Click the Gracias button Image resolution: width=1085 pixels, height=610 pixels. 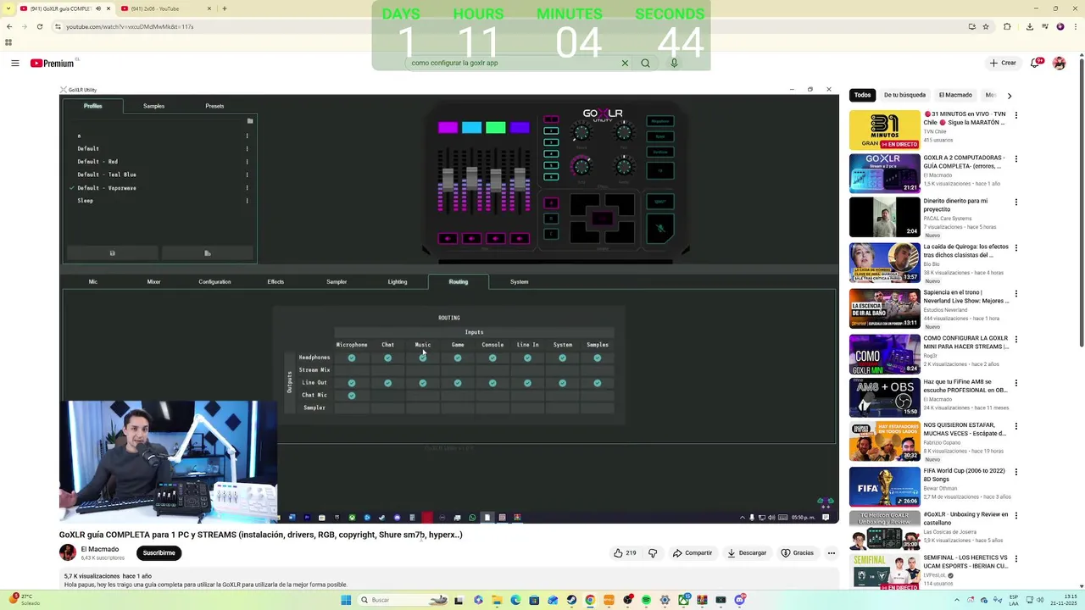pos(797,552)
